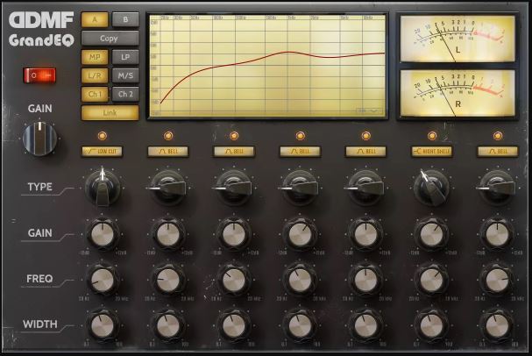Open the RIGHT SHELF filter type selector

tap(431, 152)
